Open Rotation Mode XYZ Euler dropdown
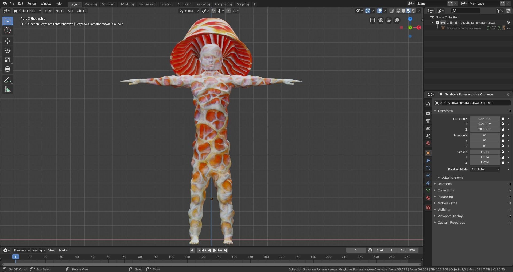513x272 pixels. click(485, 169)
